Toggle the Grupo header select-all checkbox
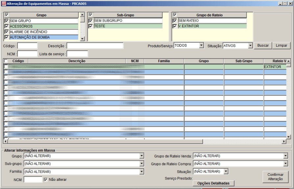 (7, 15)
